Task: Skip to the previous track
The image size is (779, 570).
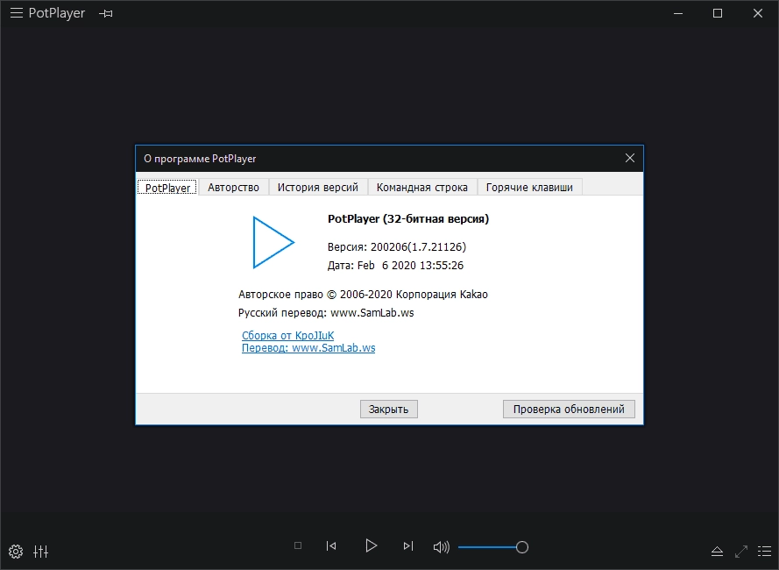Action: tap(331, 546)
